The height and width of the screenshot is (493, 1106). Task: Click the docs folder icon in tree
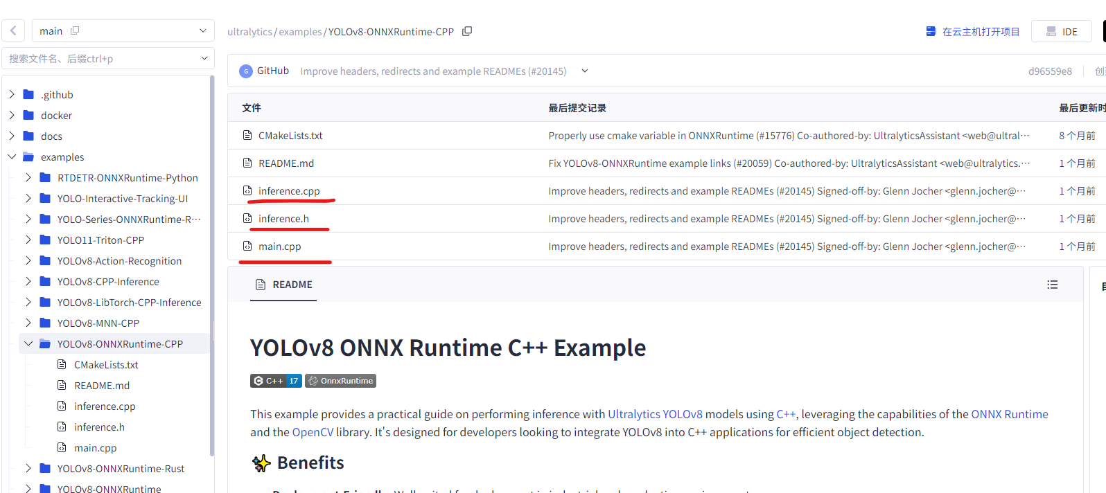[28, 136]
